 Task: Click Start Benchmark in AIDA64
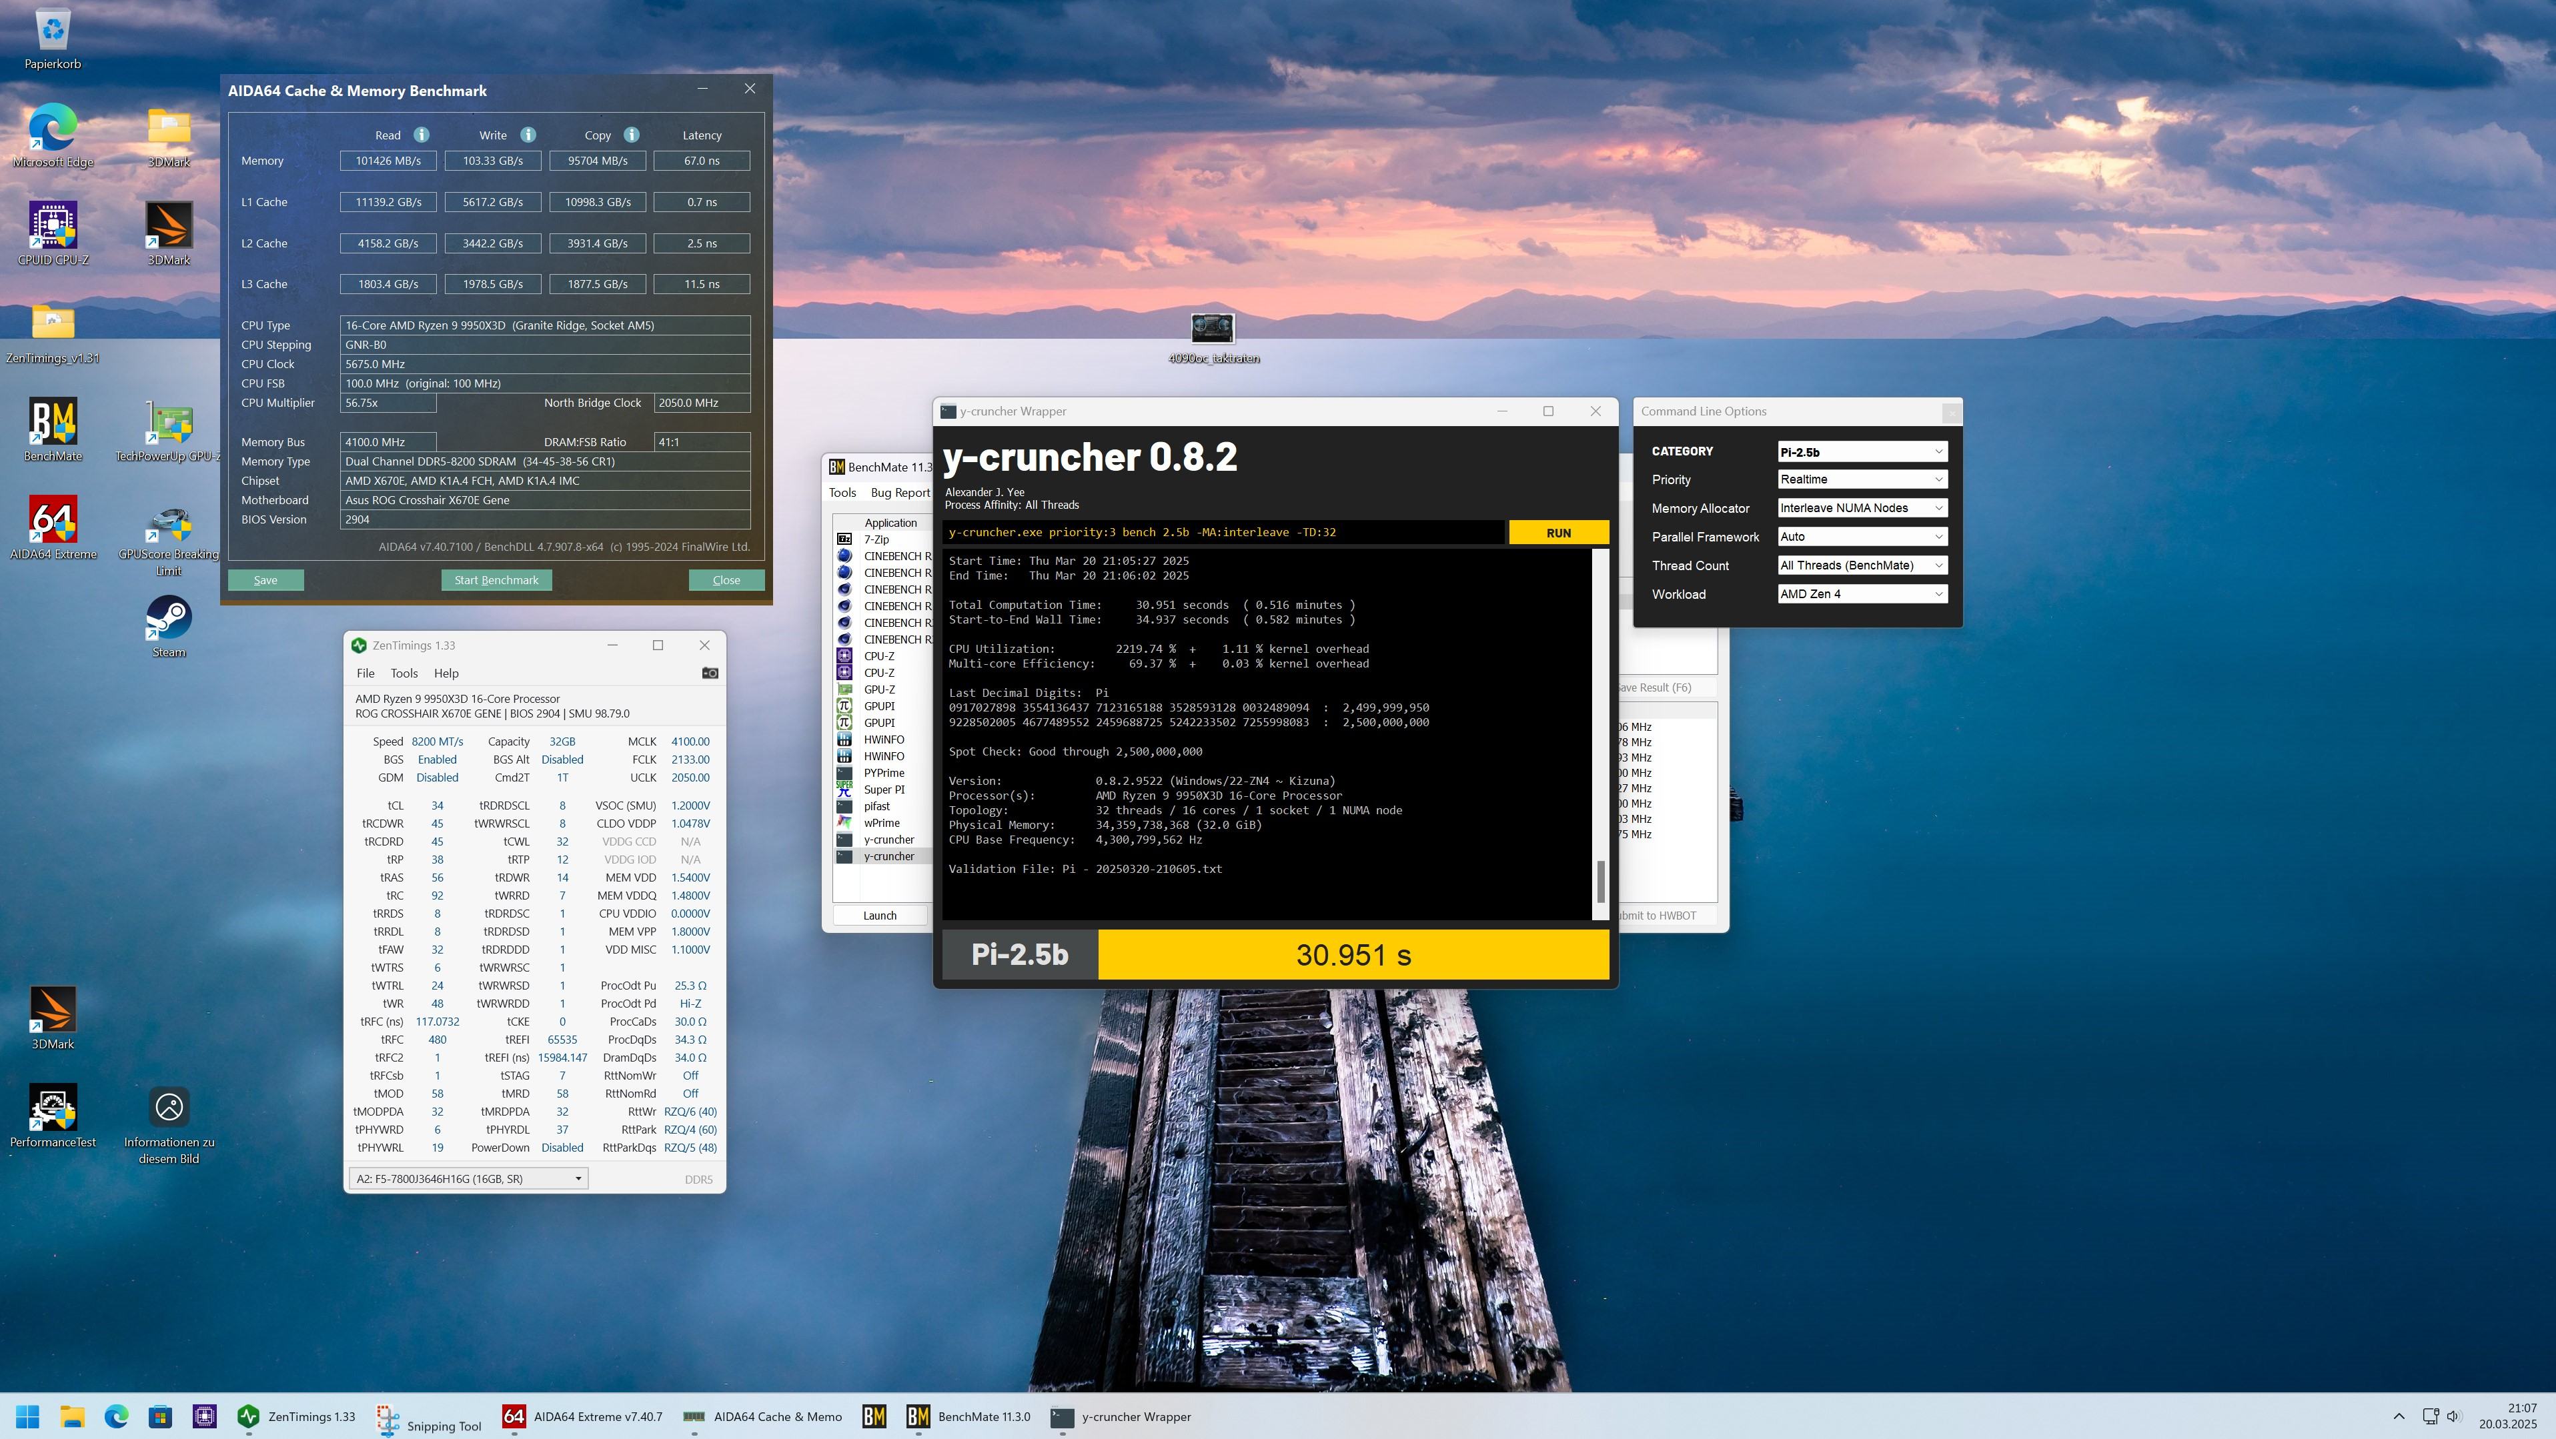496,580
